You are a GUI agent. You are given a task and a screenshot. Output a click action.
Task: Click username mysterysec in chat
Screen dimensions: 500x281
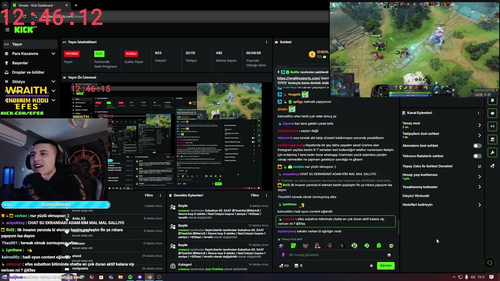coord(287,231)
